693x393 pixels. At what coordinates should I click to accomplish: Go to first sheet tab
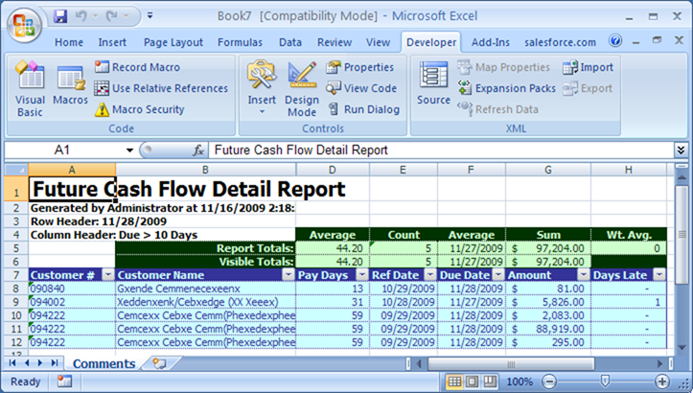pos(12,363)
